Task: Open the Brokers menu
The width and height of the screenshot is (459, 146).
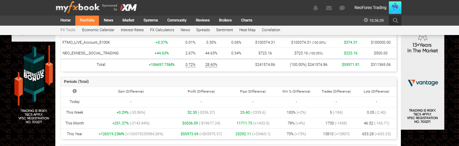Action: point(225,20)
